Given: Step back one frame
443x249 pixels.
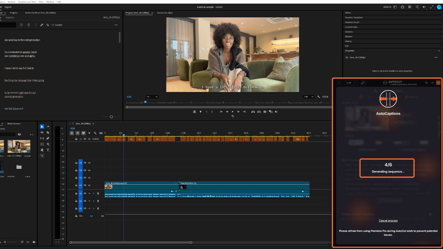Looking at the screenshot, I should pyautogui.click(x=227, y=112).
